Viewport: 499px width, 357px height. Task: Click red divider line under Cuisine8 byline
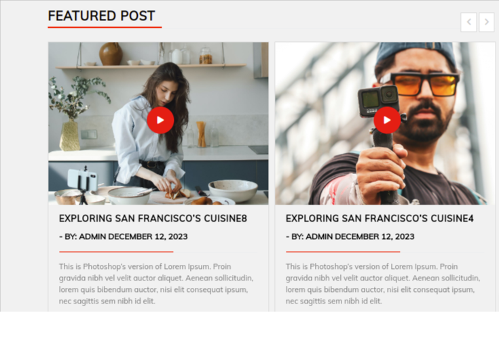pyautogui.click(x=116, y=252)
